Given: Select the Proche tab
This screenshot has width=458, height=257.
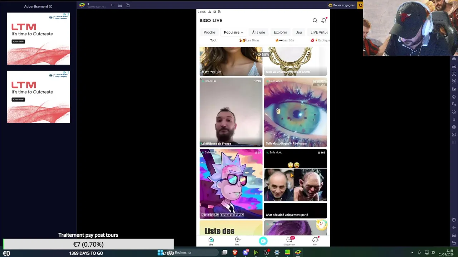Looking at the screenshot, I should point(209,32).
